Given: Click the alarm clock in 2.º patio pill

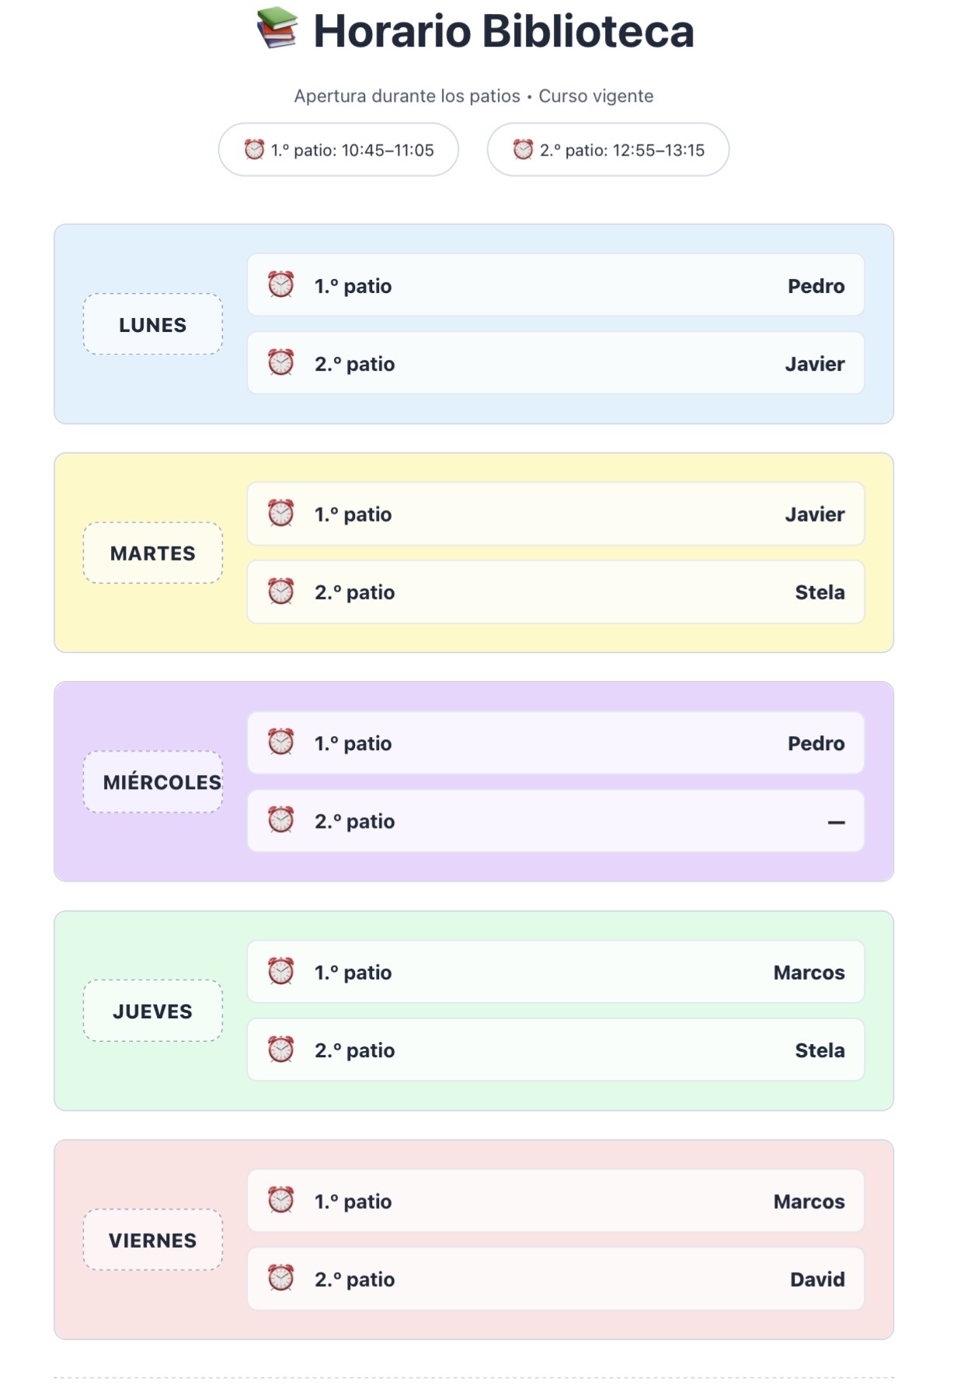Looking at the screenshot, I should click(x=523, y=149).
